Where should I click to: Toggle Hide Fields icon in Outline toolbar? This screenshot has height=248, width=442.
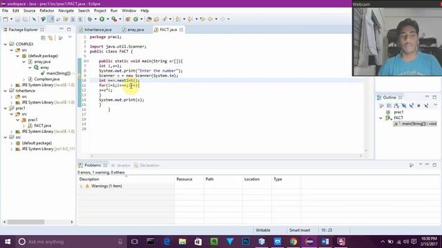pyautogui.click(x=404, y=105)
